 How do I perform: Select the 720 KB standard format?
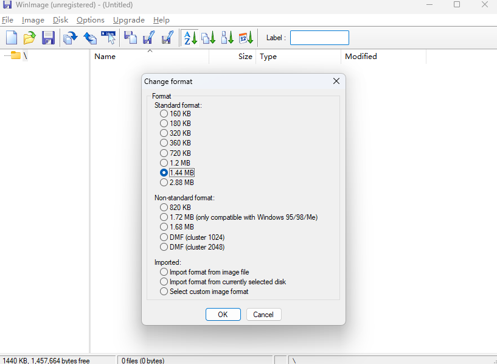pos(164,153)
